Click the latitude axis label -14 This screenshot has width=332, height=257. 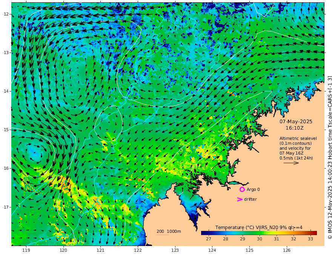point(5,91)
